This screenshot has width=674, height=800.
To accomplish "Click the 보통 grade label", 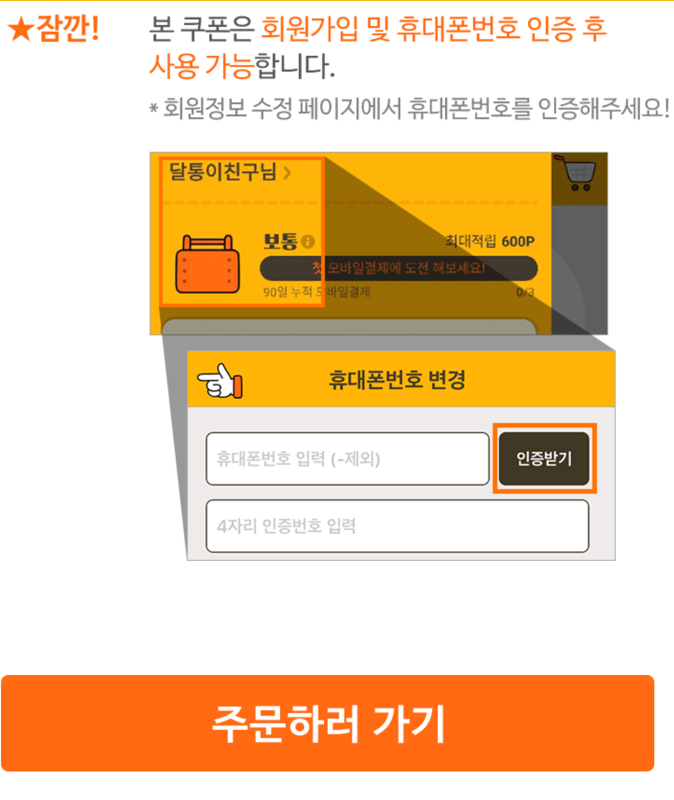I will [x=280, y=241].
